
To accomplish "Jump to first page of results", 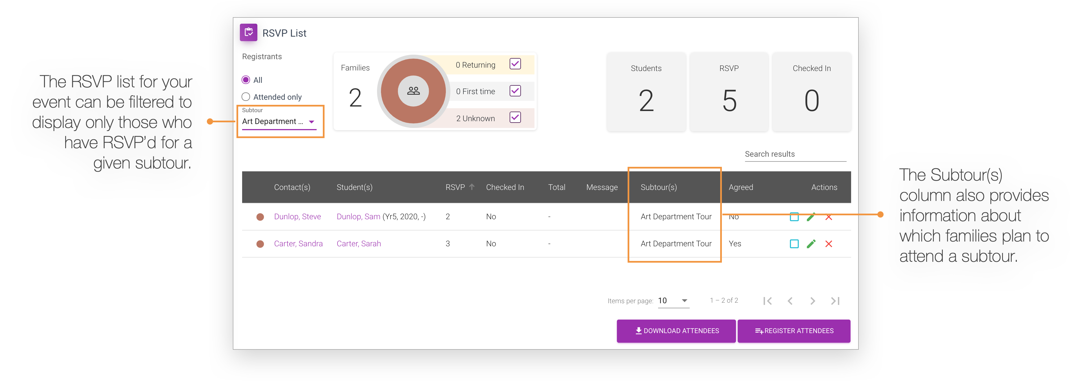I will click(x=768, y=301).
